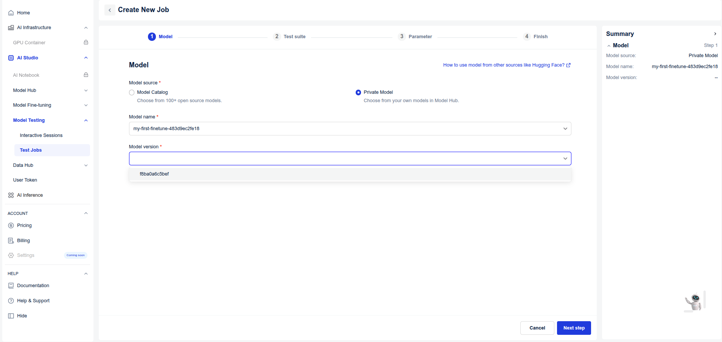Image resolution: width=722 pixels, height=342 pixels.
Task: Go to the Test Jobs menu item
Action: (x=31, y=150)
